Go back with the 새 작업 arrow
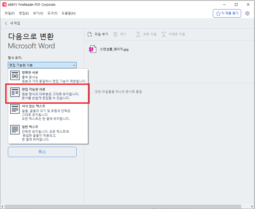The width and height of the screenshot is (255, 209). [6, 23]
